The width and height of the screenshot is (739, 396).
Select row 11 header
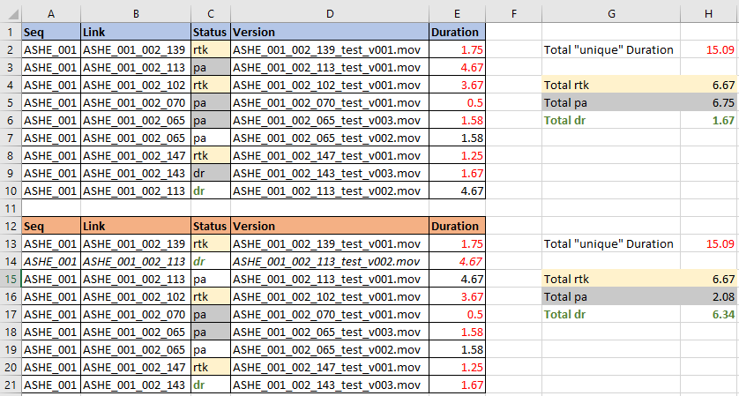[x=11, y=208]
